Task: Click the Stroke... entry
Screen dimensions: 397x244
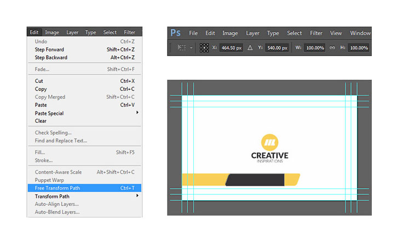Action: point(84,160)
